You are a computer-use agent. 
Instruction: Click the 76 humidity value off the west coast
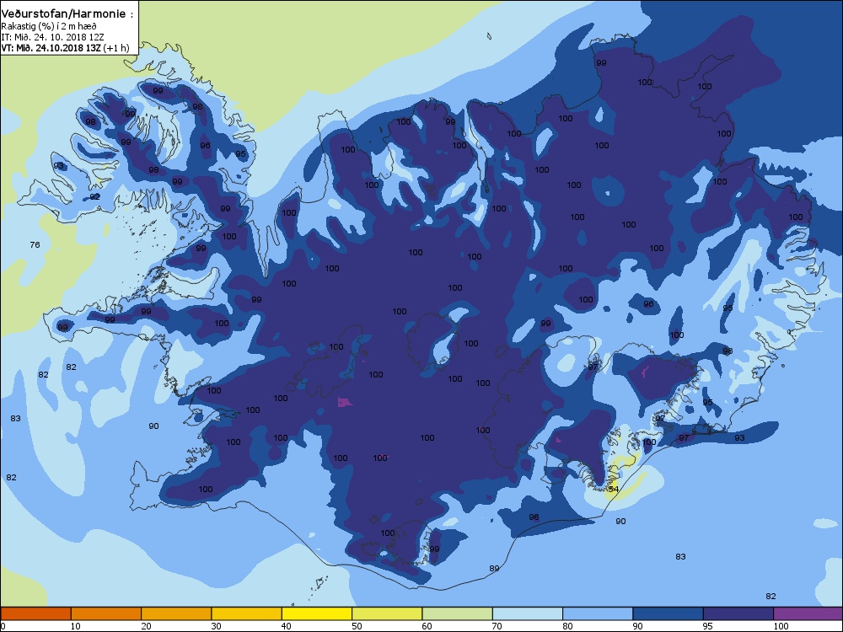[x=35, y=245]
